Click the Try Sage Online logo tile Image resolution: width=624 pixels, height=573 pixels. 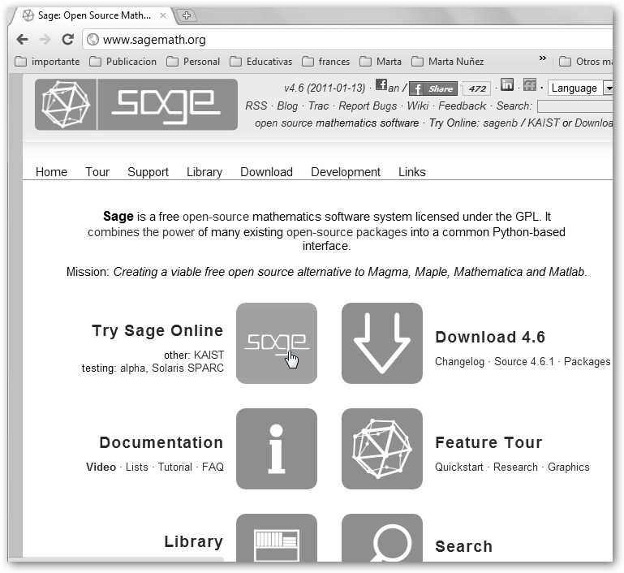coord(276,343)
